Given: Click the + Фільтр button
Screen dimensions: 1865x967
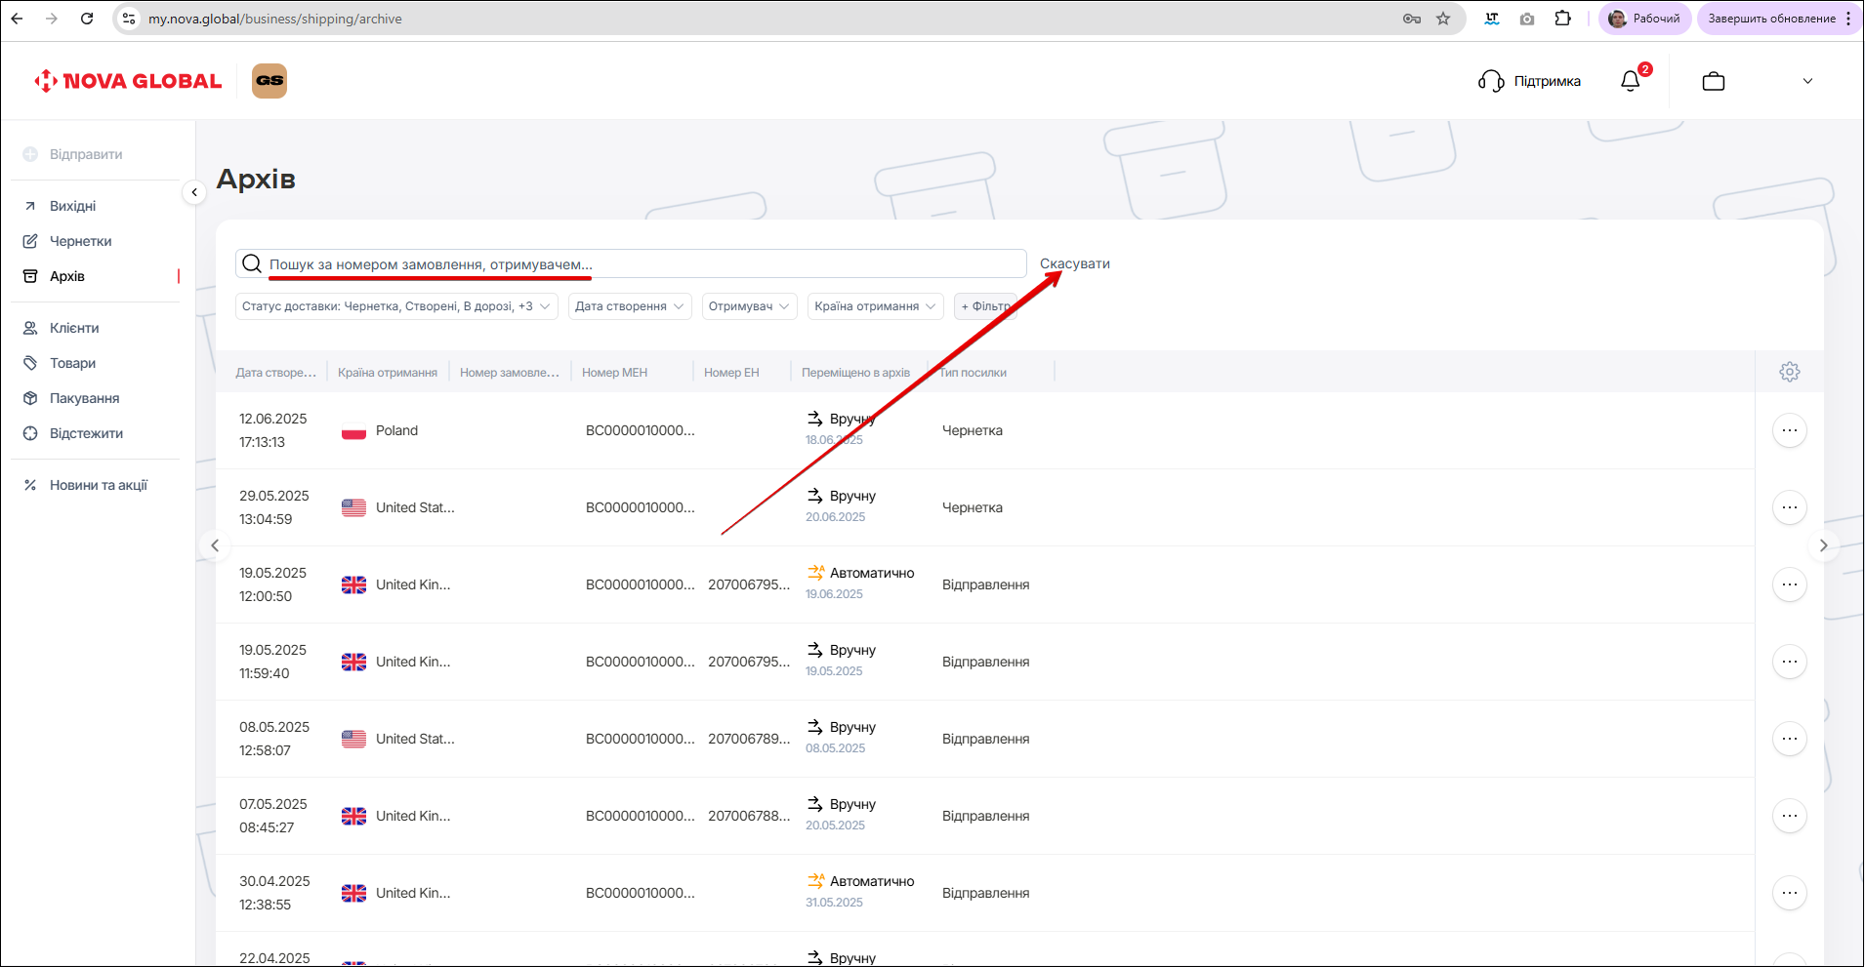Looking at the screenshot, I should [985, 306].
